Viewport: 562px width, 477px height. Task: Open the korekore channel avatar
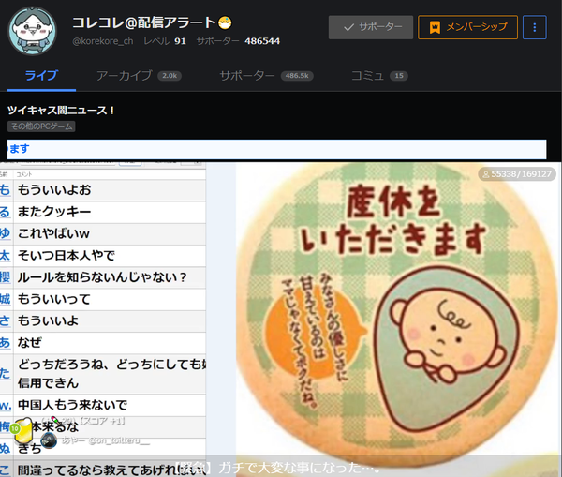point(32,31)
